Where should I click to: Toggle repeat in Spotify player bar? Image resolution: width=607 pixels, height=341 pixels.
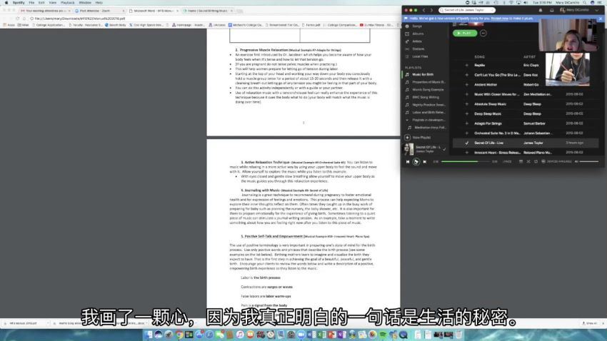coord(536,162)
